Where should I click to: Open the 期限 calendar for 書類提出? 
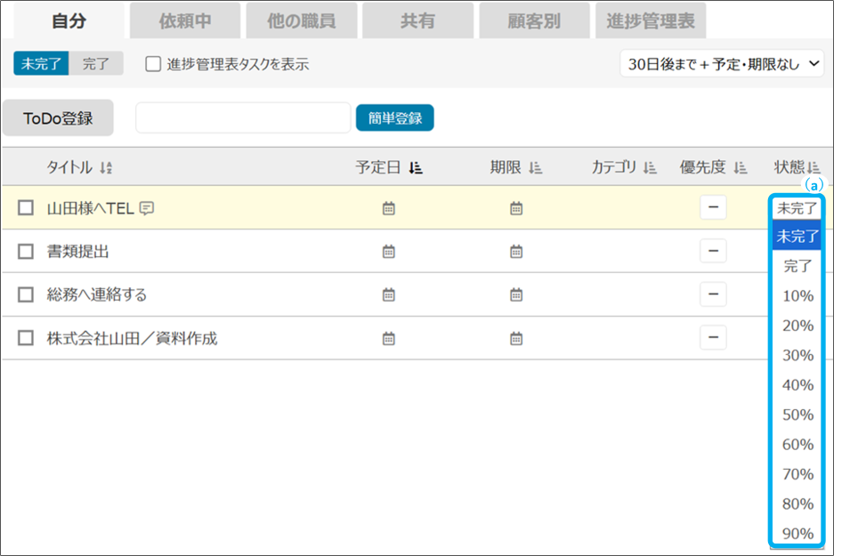coord(516,252)
